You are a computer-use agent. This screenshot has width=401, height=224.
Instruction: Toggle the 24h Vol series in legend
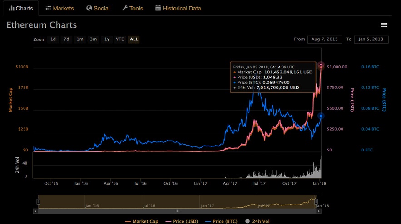(x=257, y=221)
